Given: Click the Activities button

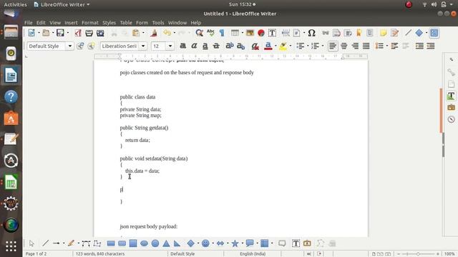Looking at the screenshot, I should (15, 4).
